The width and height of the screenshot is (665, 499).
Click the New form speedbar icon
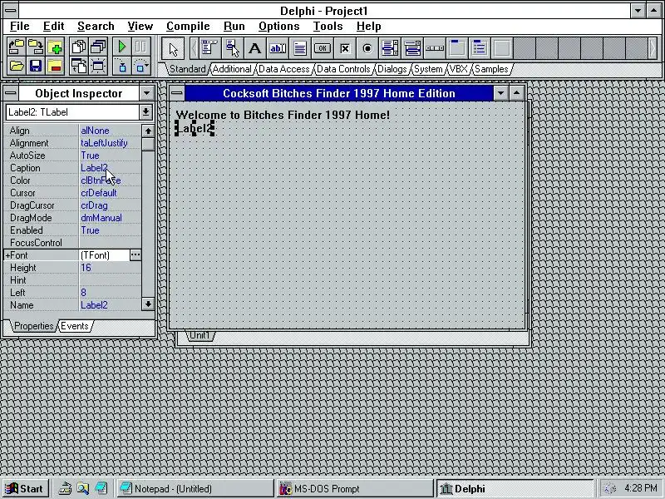pos(98,67)
